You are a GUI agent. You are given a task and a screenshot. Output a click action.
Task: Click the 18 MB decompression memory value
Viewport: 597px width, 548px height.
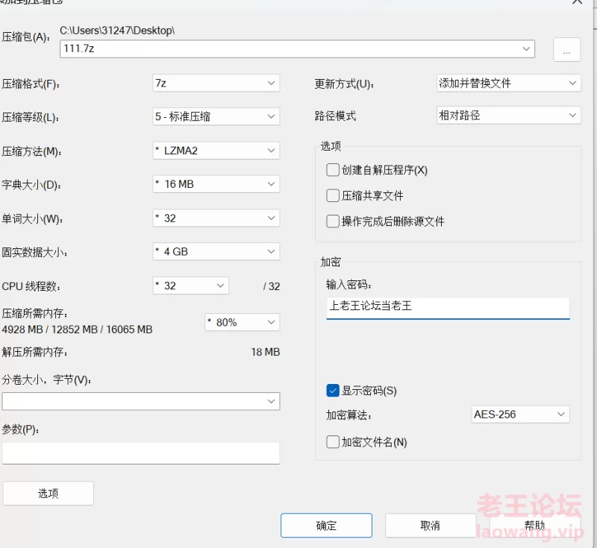pos(266,352)
